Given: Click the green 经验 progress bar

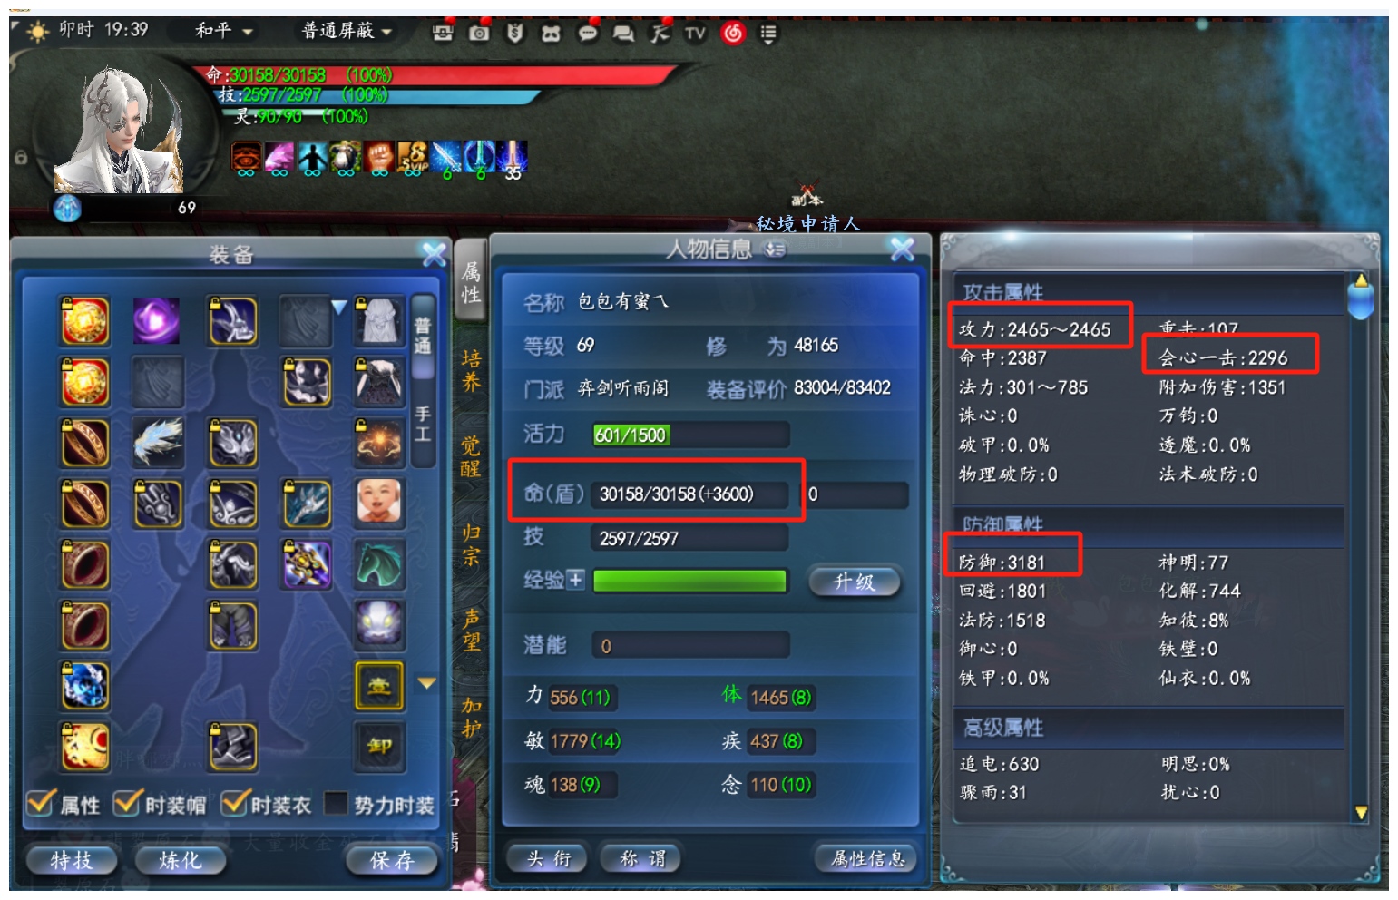Looking at the screenshot, I should [689, 582].
